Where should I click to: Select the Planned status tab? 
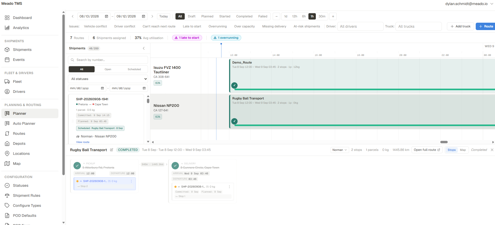pyautogui.click(x=207, y=16)
